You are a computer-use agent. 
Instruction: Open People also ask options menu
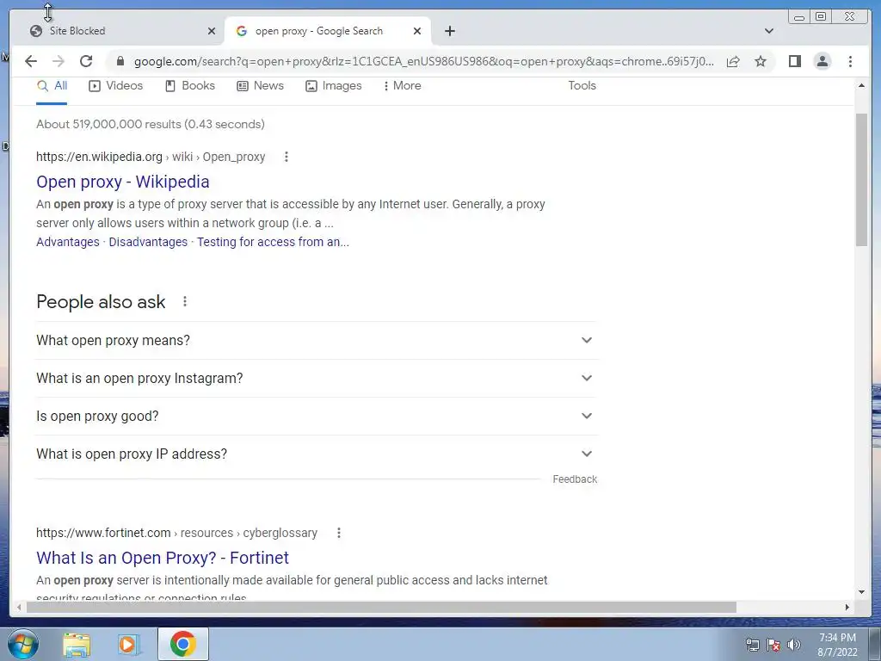click(184, 302)
